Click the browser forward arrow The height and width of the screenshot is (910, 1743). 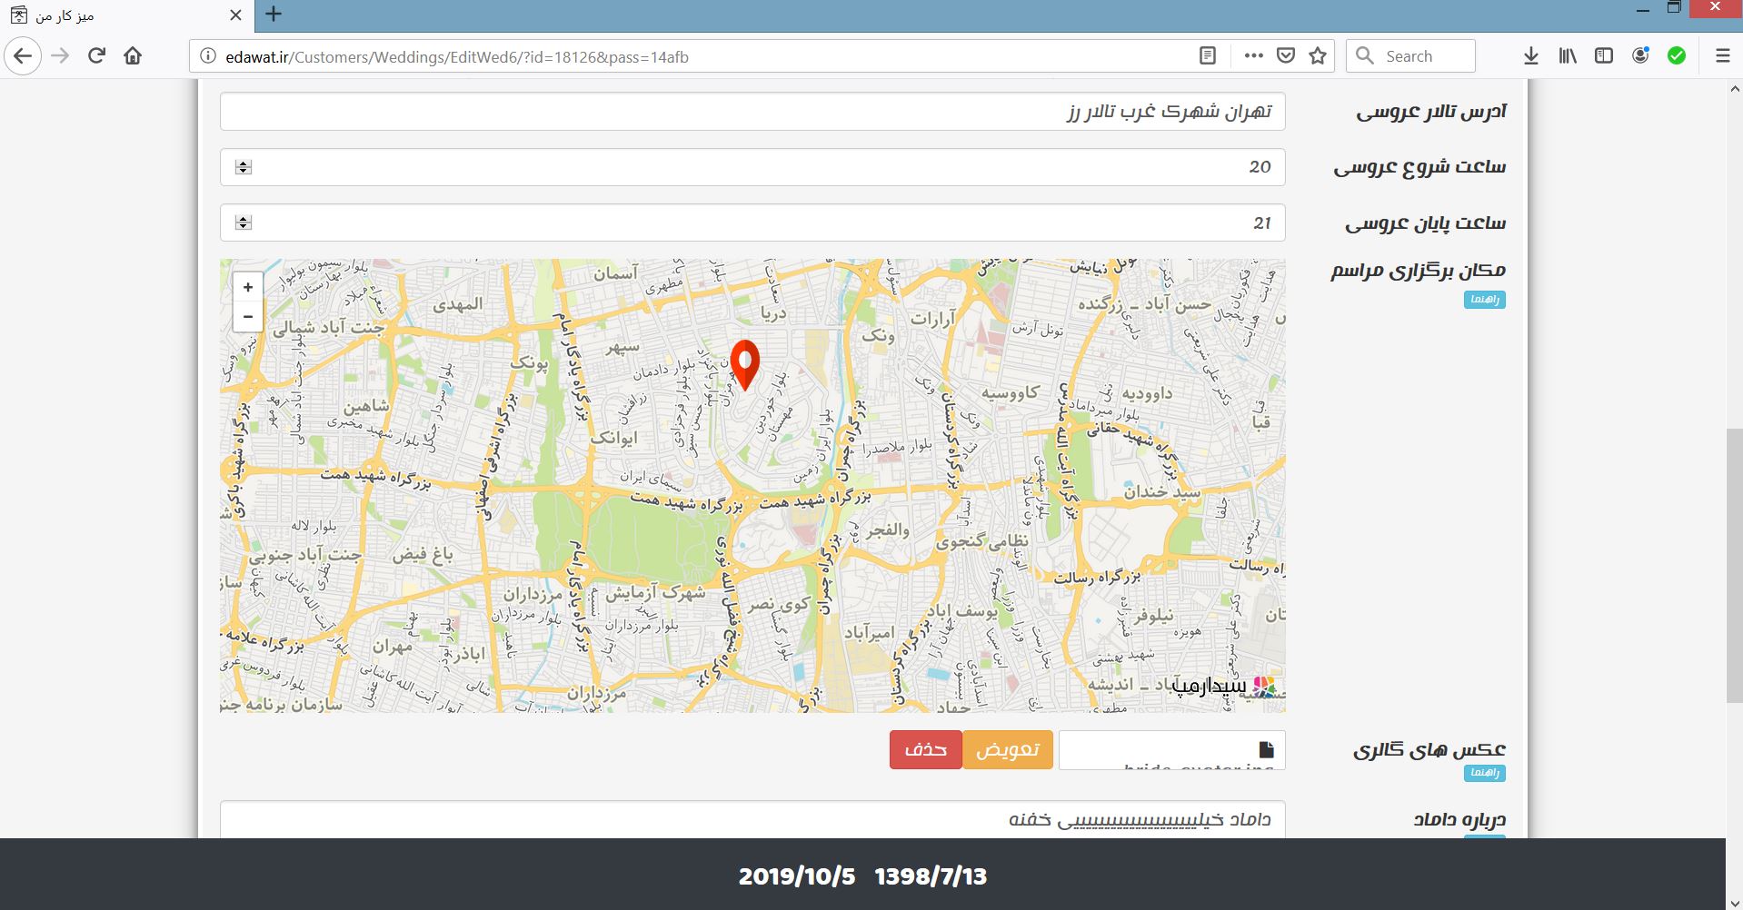pyautogui.click(x=60, y=56)
